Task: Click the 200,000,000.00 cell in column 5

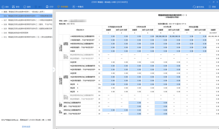Action: [161, 36]
